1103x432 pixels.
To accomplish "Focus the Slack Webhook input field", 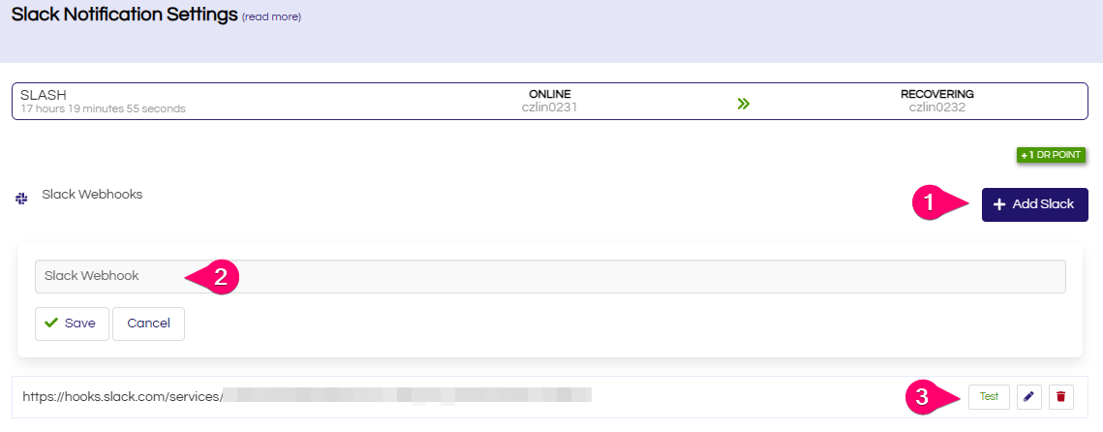I will pos(550,276).
